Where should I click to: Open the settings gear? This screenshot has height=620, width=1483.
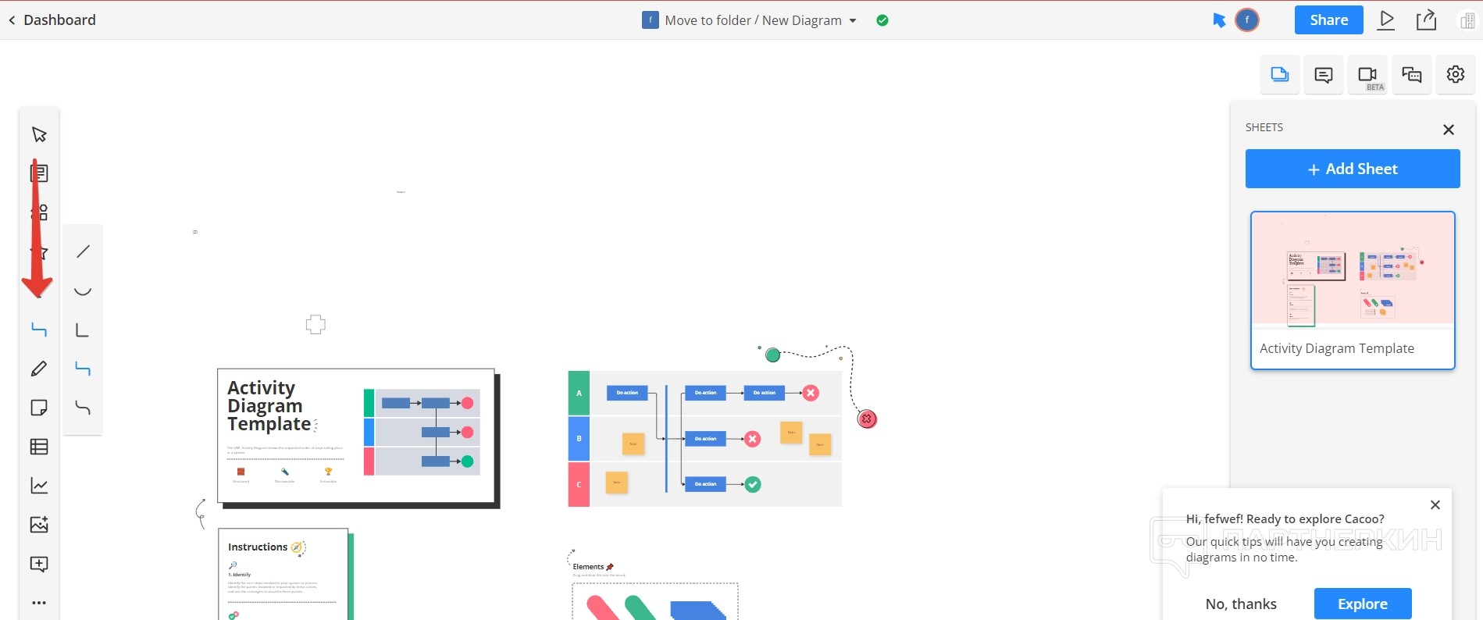tap(1456, 75)
